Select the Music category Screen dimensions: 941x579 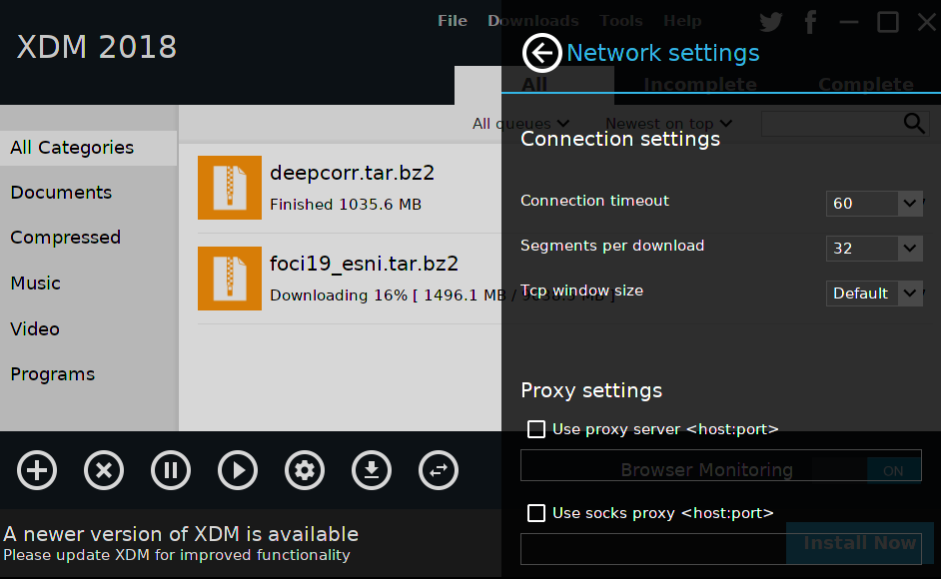(x=35, y=284)
